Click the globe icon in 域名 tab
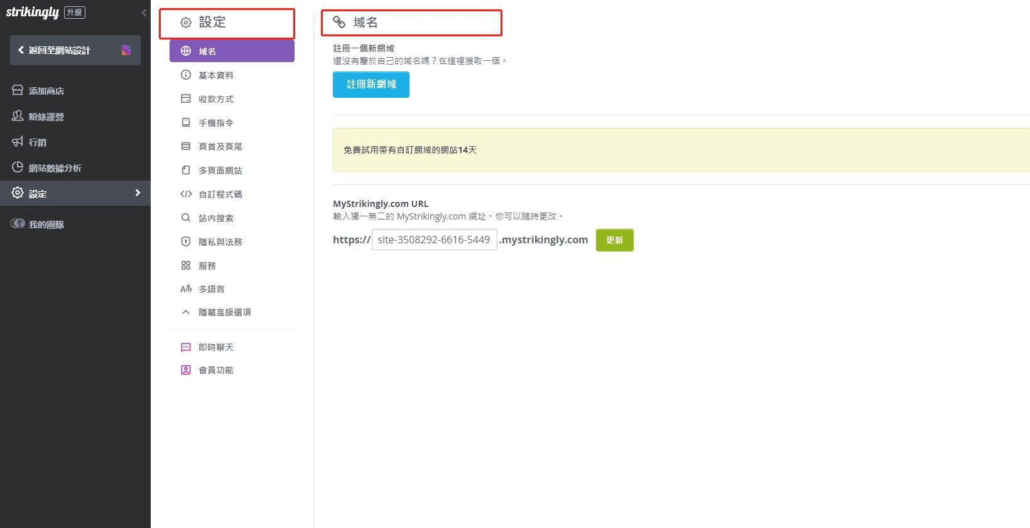1030x528 pixels. pos(186,51)
